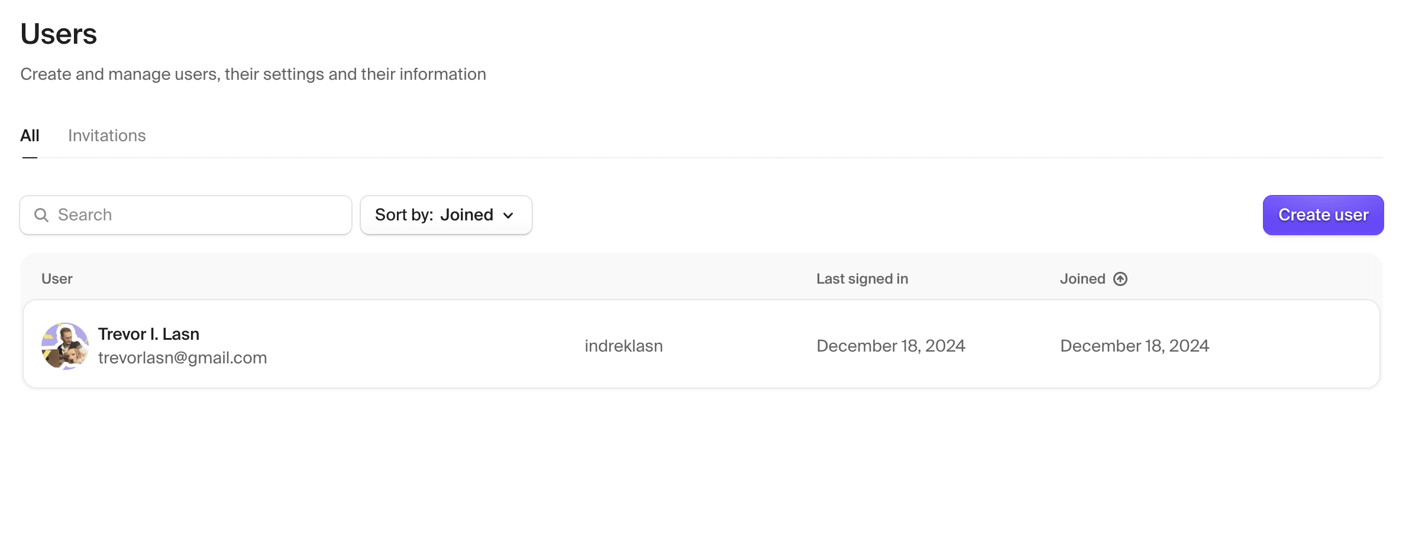
Task: Open the Sort by Joined dropdown
Action: tap(445, 215)
